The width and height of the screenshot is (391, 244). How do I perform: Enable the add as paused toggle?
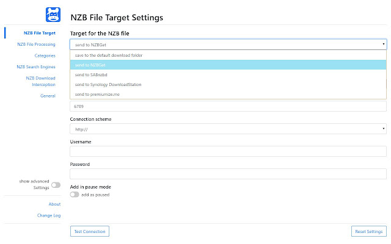[x=75, y=195]
